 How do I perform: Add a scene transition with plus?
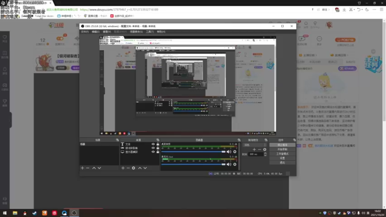tap(254, 149)
